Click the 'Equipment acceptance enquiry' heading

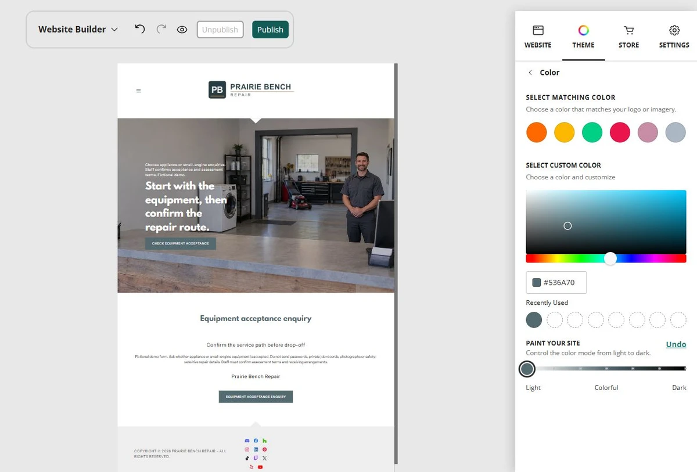pyautogui.click(x=256, y=318)
